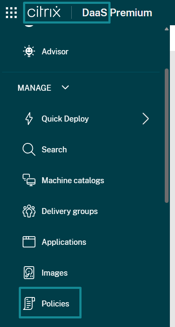Click the Advisor lightbulb icon
This screenshot has width=175, height=327.
29,51
